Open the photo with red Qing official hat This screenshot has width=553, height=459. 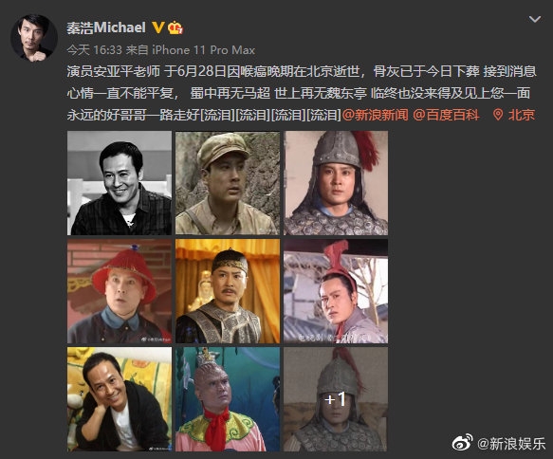[x=120, y=291]
